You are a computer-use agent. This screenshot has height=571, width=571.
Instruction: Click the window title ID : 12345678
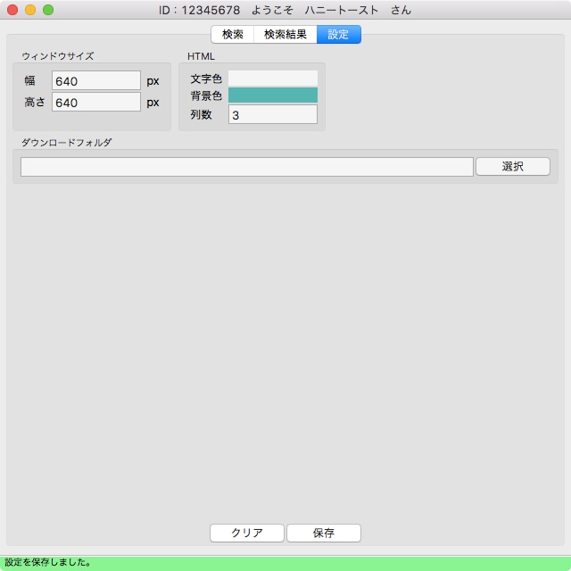pos(199,10)
